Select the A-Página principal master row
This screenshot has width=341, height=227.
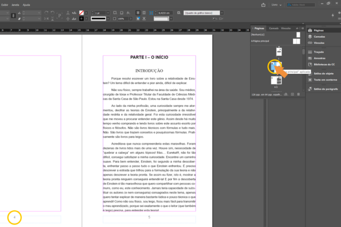point(276,41)
